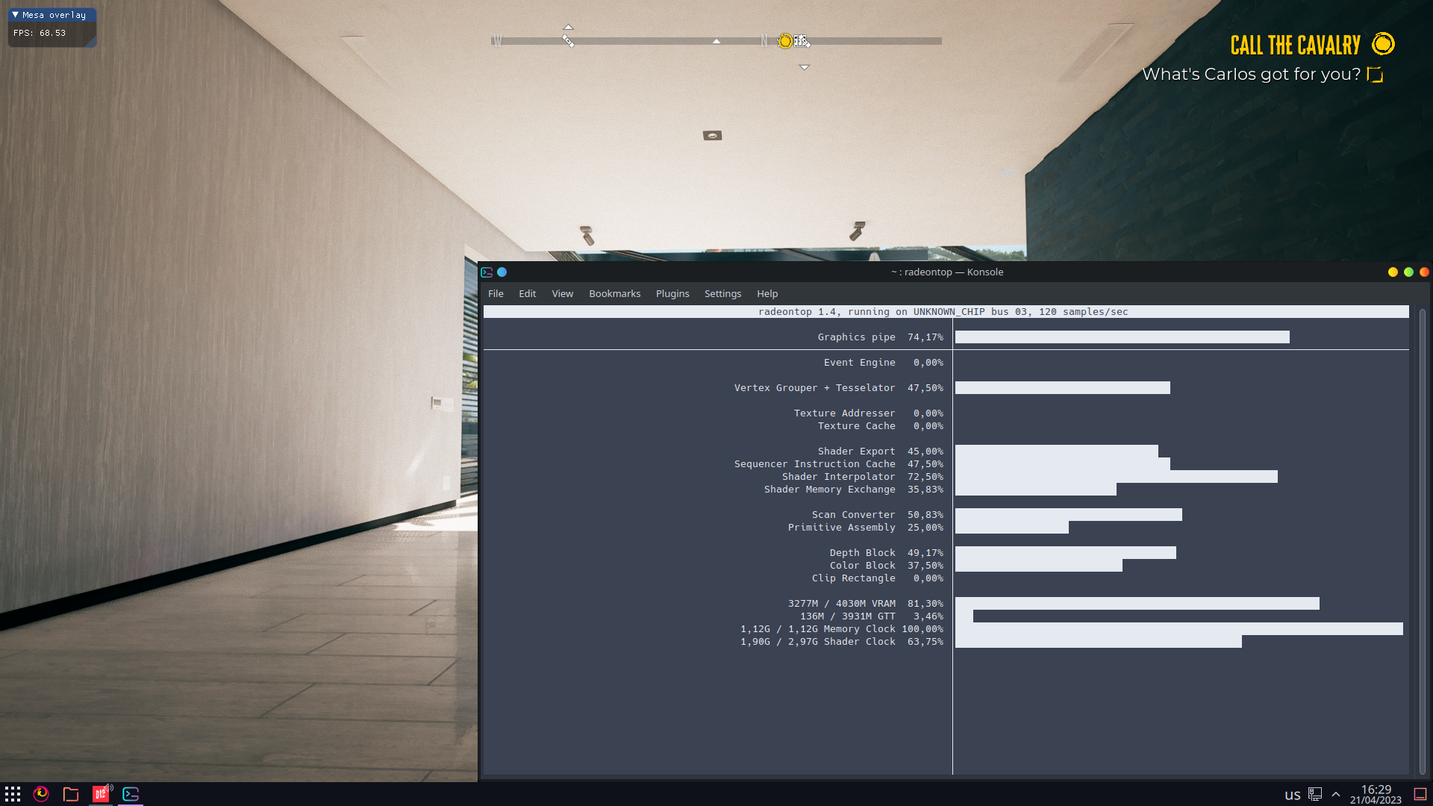Click the yellow compass quest marker
This screenshot has width=1433, height=806.
pyautogui.click(x=784, y=41)
